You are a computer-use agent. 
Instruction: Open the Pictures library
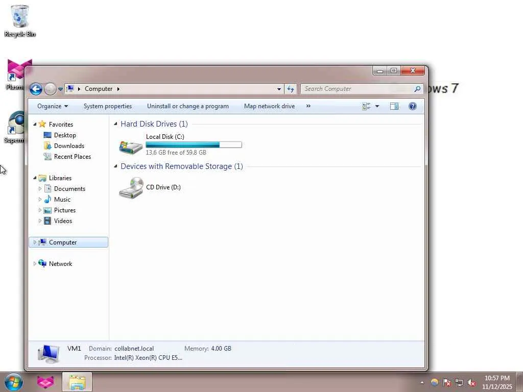point(60,210)
